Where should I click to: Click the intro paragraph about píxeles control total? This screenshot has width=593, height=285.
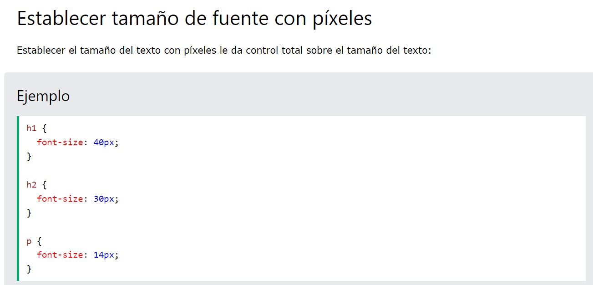(x=223, y=51)
